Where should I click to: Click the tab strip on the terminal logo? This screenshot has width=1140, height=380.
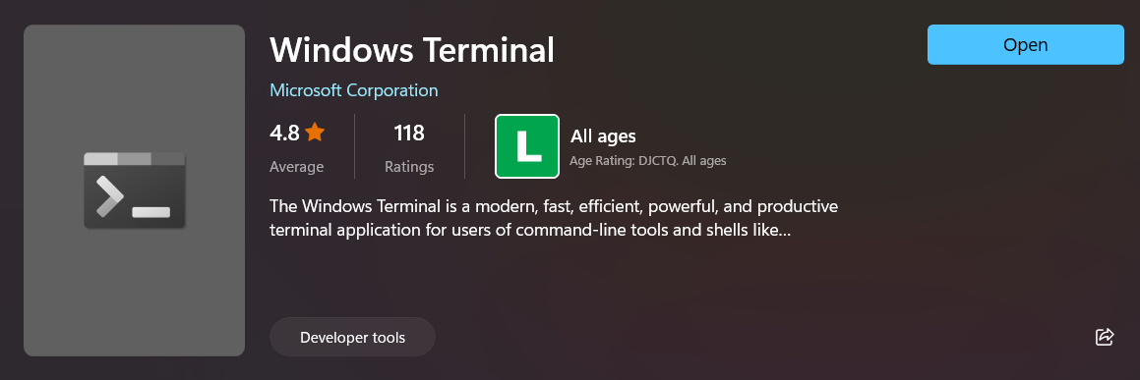tap(135, 158)
